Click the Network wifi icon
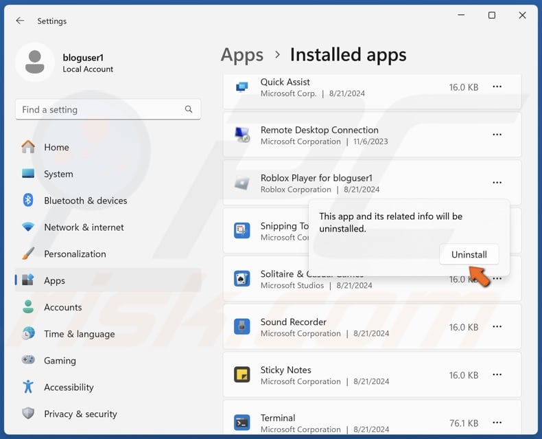542x439 pixels. 28,227
